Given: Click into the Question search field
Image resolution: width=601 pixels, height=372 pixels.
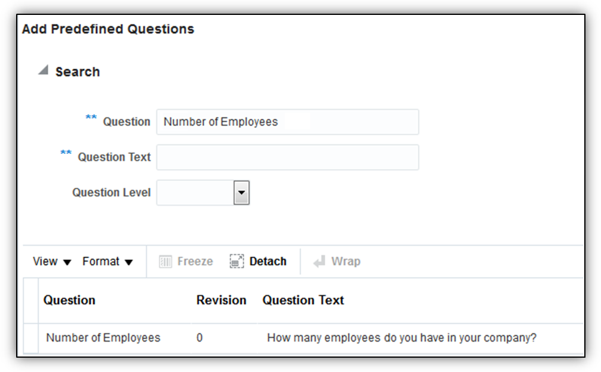Looking at the screenshot, I should click(287, 122).
